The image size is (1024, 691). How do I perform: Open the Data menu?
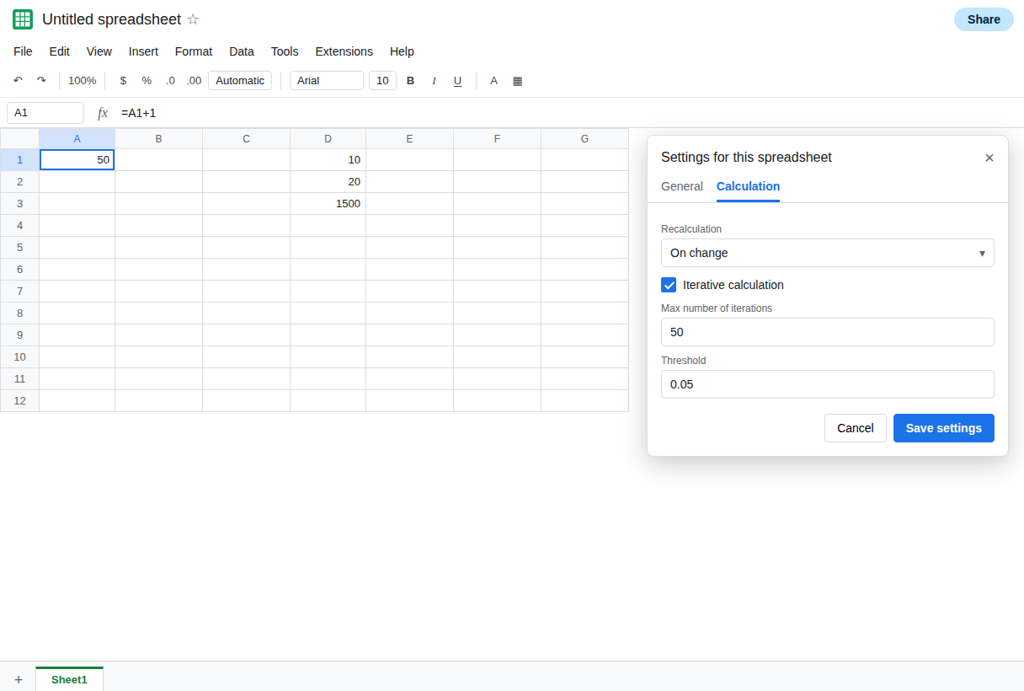pos(242,51)
